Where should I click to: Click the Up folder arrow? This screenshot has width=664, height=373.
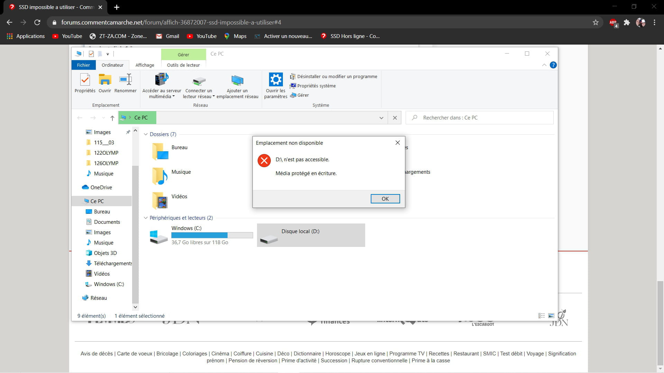click(x=112, y=118)
